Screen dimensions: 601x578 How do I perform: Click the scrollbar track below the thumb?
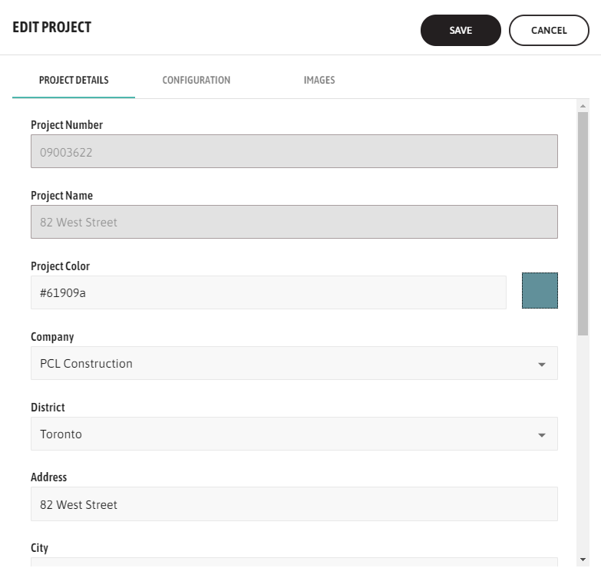pyautogui.click(x=583, y=445)
